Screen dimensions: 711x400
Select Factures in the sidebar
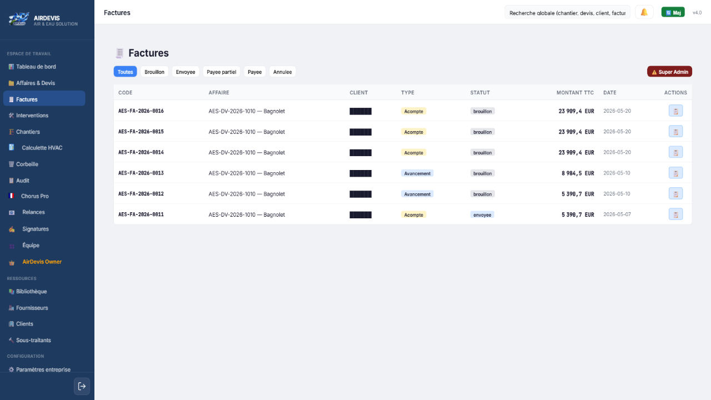(44, 99)
